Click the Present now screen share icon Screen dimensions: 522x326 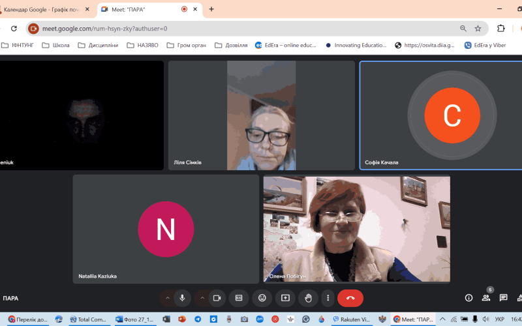pyautogui.click(x=285, y=298)
